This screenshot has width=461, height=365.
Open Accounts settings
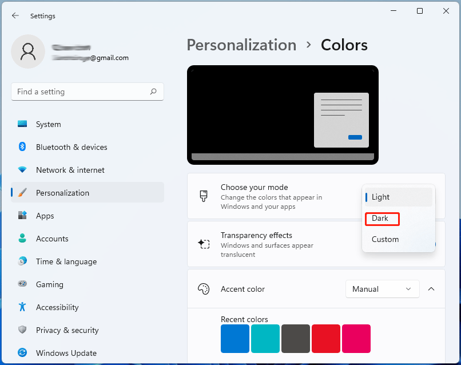coord(51,239)
